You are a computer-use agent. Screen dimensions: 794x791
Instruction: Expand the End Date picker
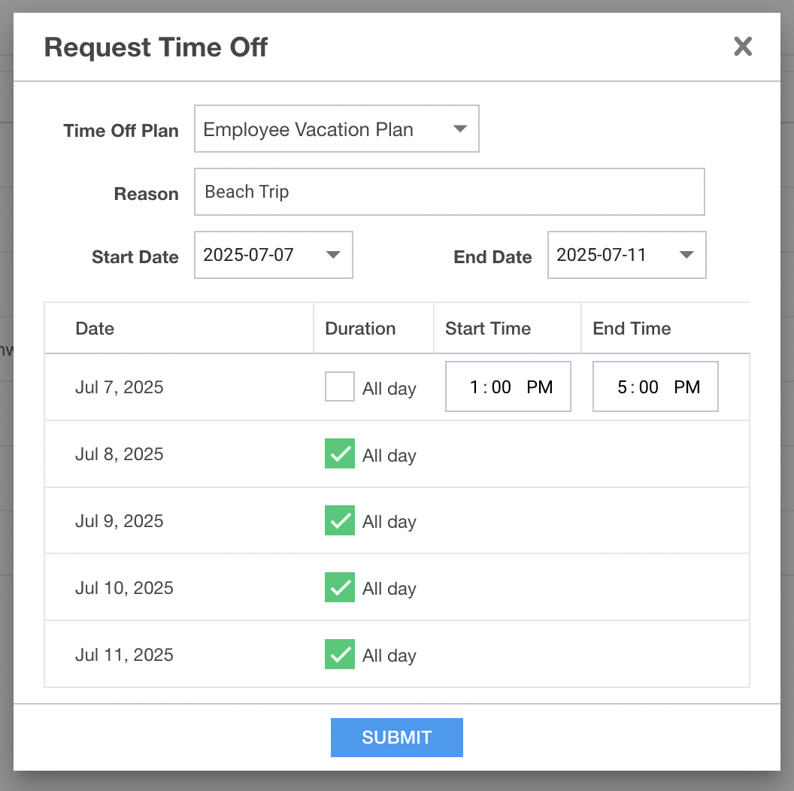[626, 255]
